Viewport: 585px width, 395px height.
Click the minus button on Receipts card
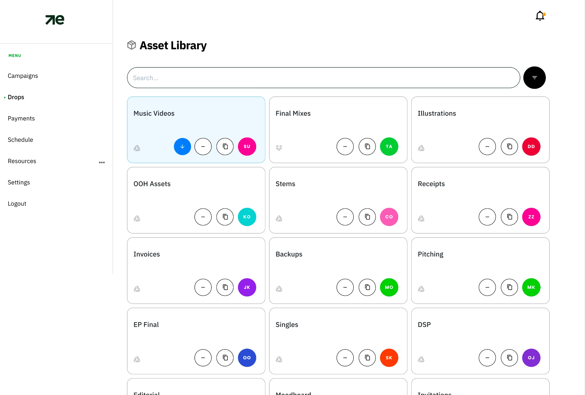[487, 217]
